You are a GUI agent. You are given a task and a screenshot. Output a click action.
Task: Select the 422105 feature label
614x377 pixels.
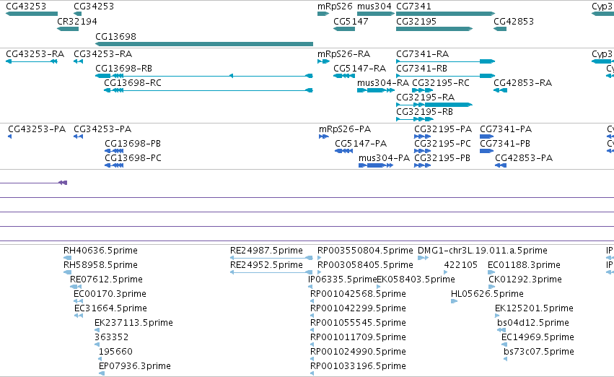pyautogui.click(x=461, y=265)
